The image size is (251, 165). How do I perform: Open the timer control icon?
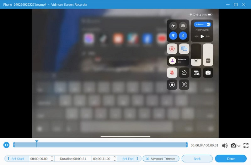pos(184,73)
